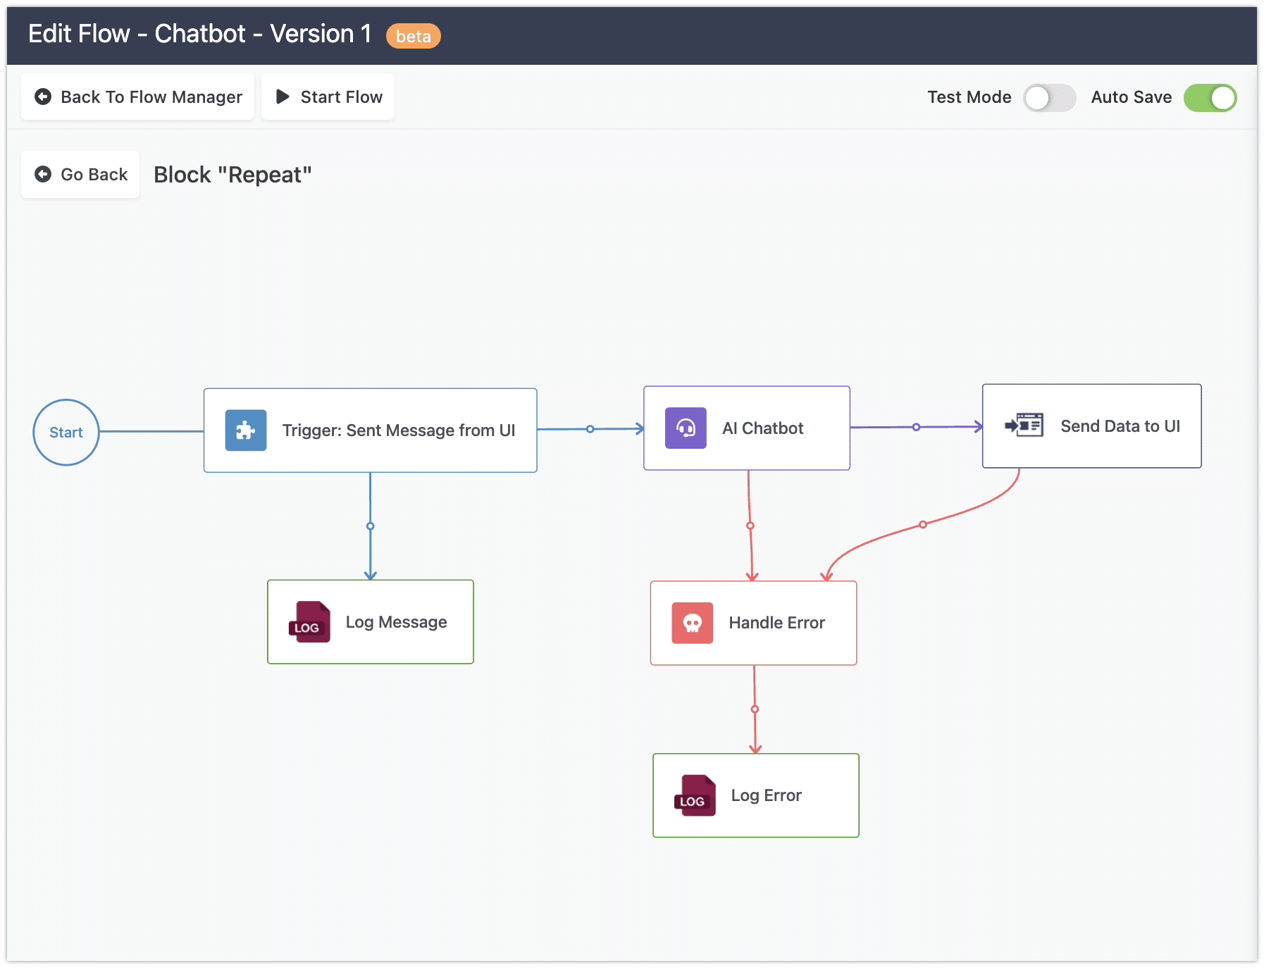Screen dimensions: 1264x968
Task: Click the Log Error file icon
Action: [x=695, y=795]
